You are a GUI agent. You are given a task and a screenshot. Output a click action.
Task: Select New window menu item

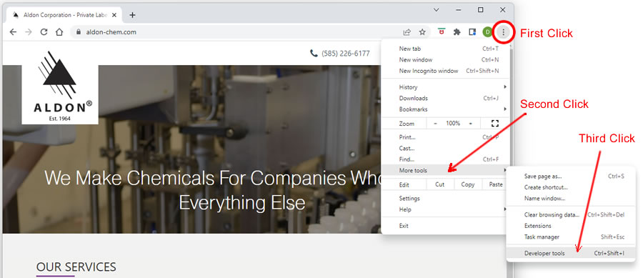pyautogui.click(x=445, y=59)
